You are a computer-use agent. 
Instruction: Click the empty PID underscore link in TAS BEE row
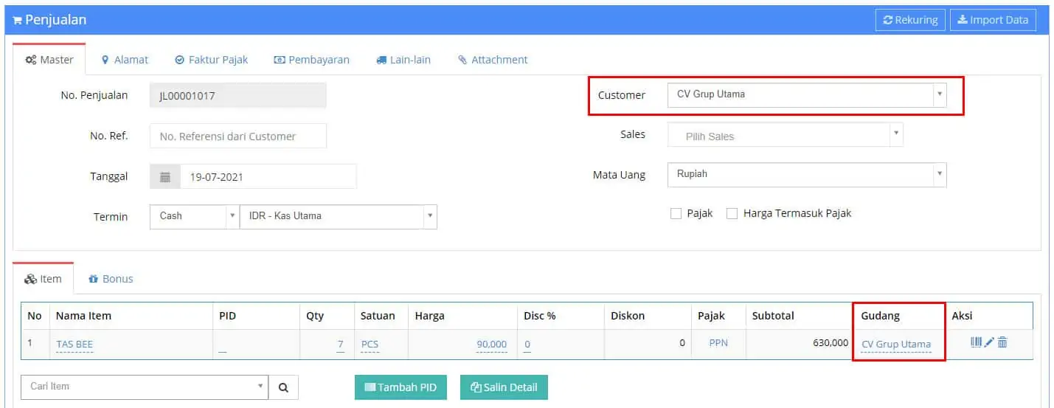coord(223,346)
